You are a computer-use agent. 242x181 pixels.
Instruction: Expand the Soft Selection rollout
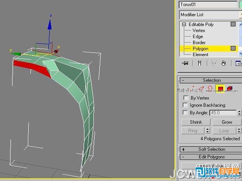pyautogui.click(x=183, y=149)
